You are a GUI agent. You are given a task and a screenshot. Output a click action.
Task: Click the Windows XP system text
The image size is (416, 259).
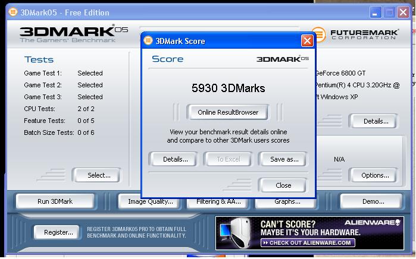337,97
